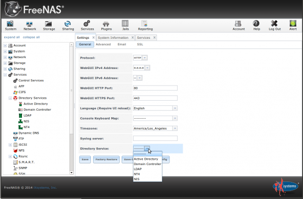Open the Language dropdown
Viewport: 303px width, 199px height.
pos(175,108)
